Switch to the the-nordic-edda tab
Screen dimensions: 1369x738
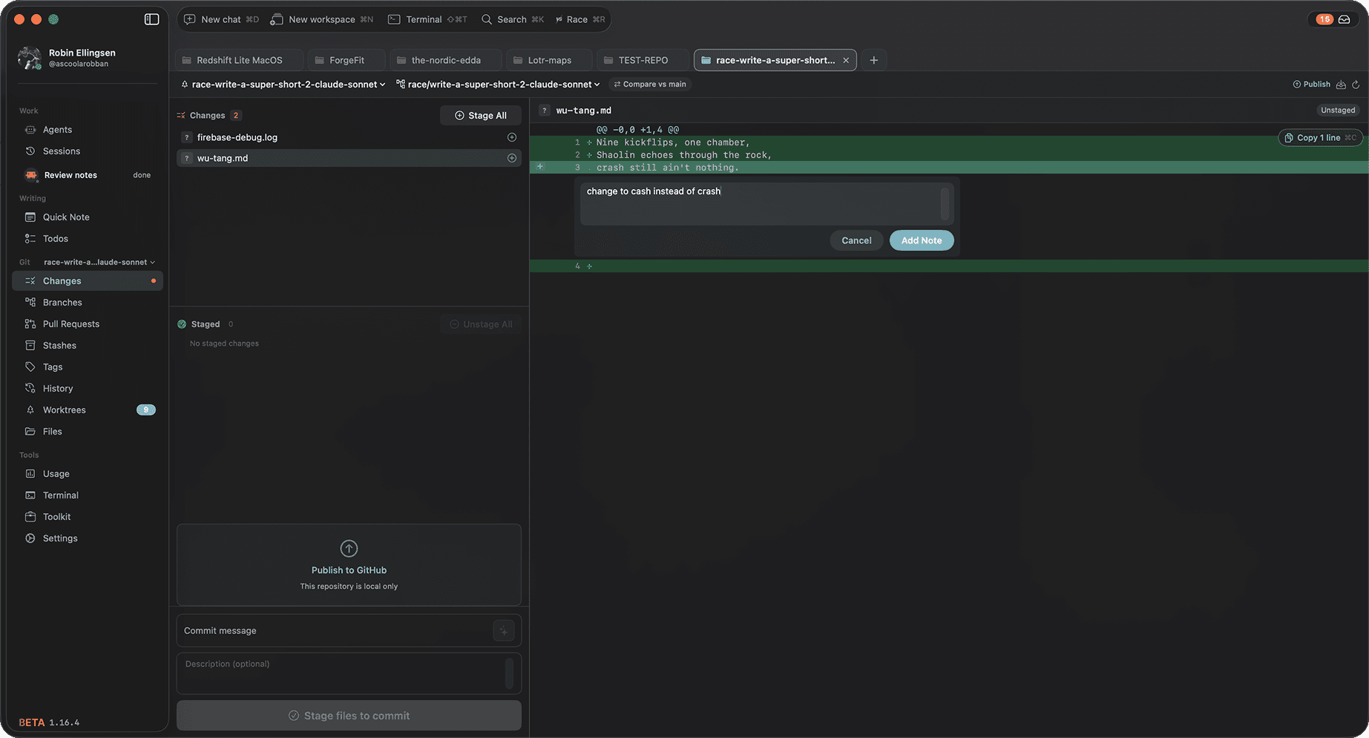pyautogui.click(x=445, y=60)
